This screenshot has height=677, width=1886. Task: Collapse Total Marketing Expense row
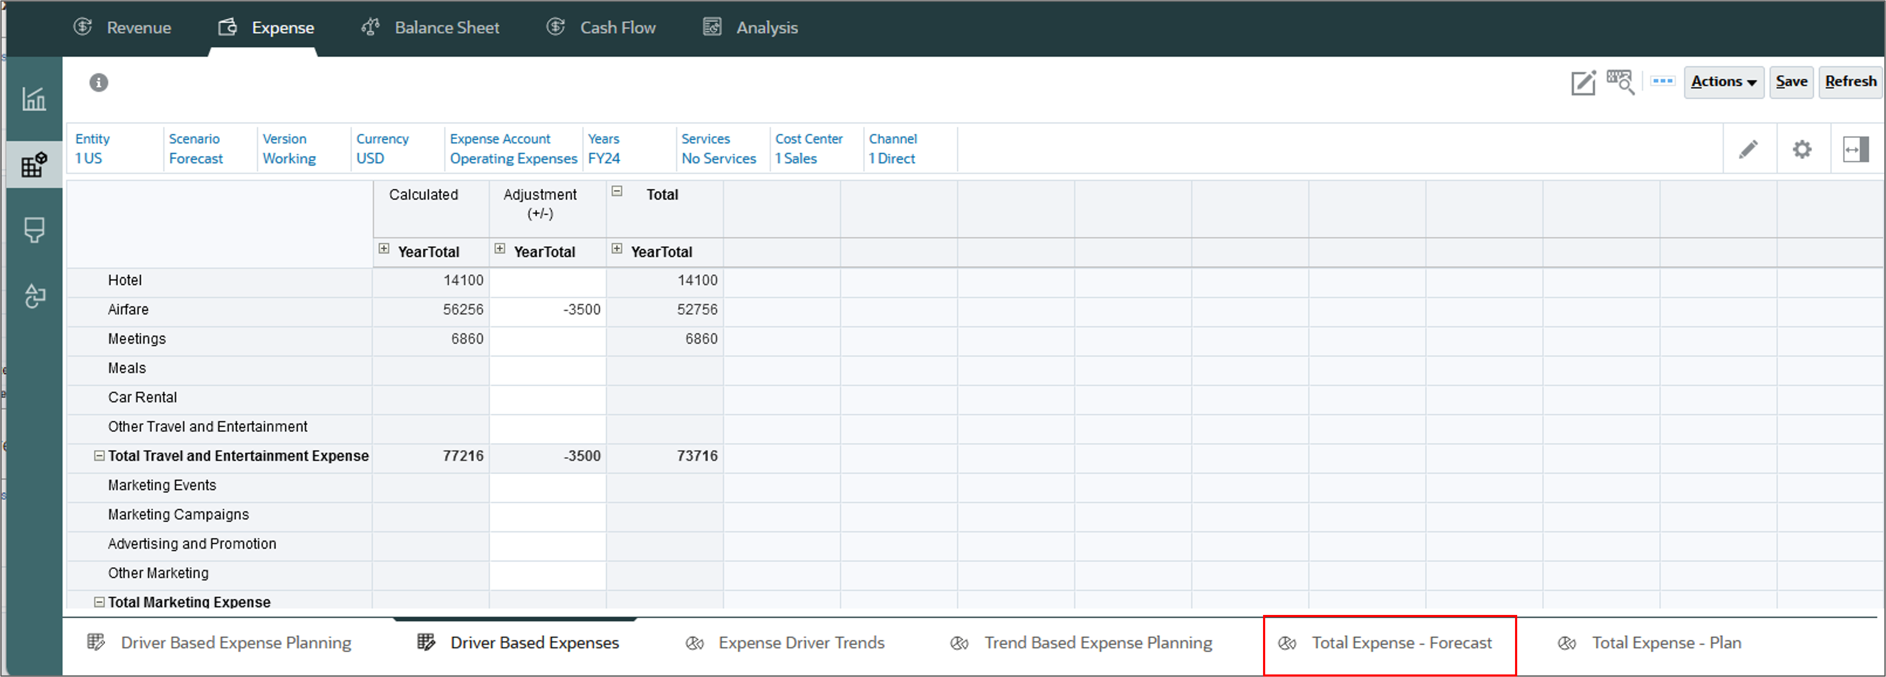pos(99,602)
